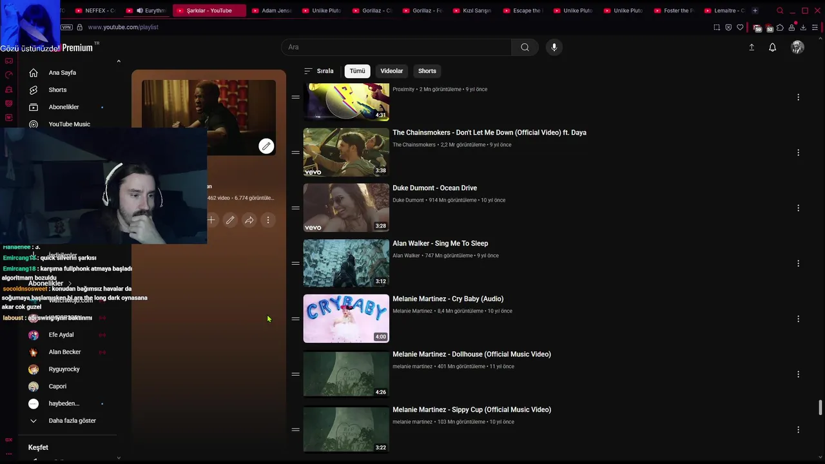This screenshot has width=825, height=464.
Task: Open playlist three-dot more options
Action: [268, 220]
